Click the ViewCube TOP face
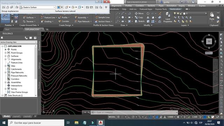This screenshot has width=224, height=126. pos(209,41)
